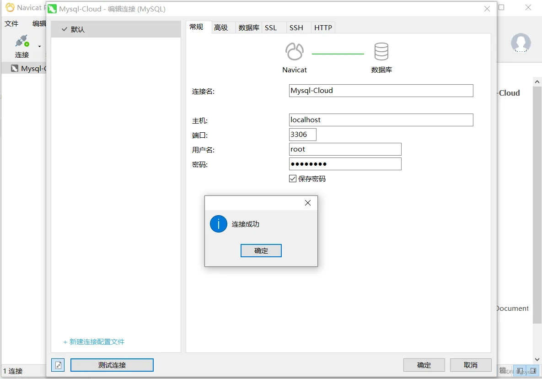Screen dimensions: 542x379
Task: Click the 端口 field showing 3306
Action: pos(302,135)
